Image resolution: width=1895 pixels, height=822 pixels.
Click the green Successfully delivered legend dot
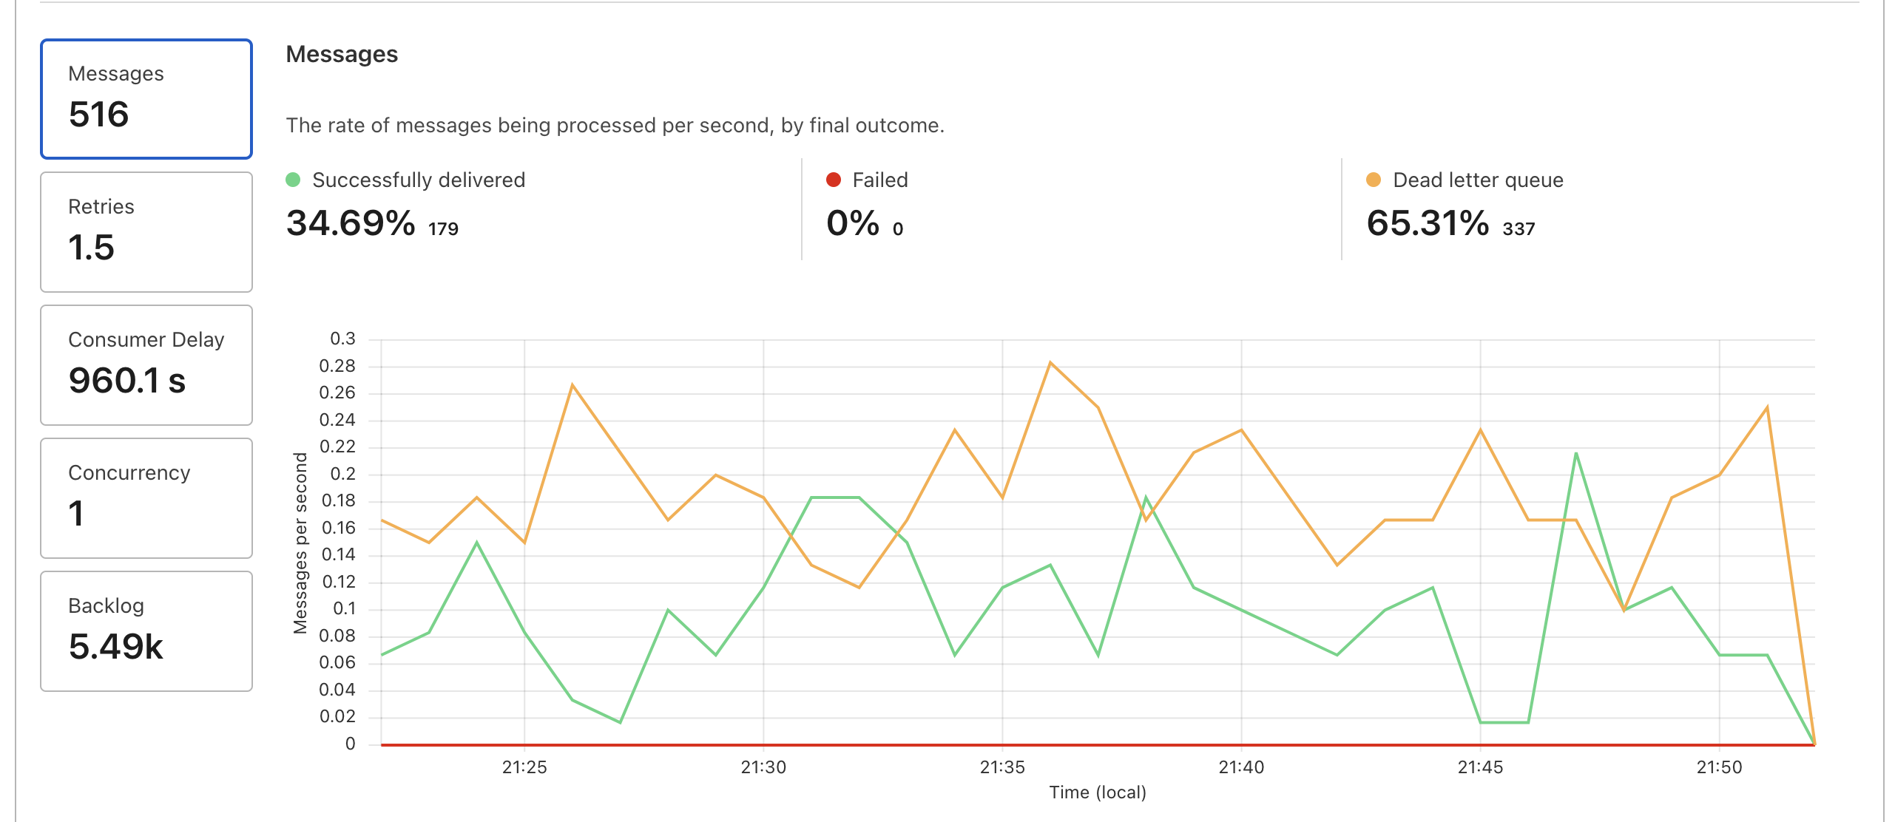pyautogui.click(x=294, y=180)
